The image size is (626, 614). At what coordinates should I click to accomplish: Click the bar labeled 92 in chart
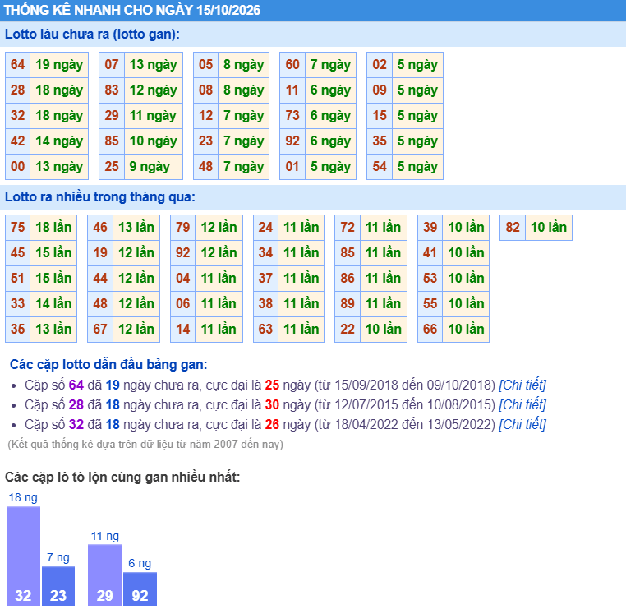[x=140, y=589]
